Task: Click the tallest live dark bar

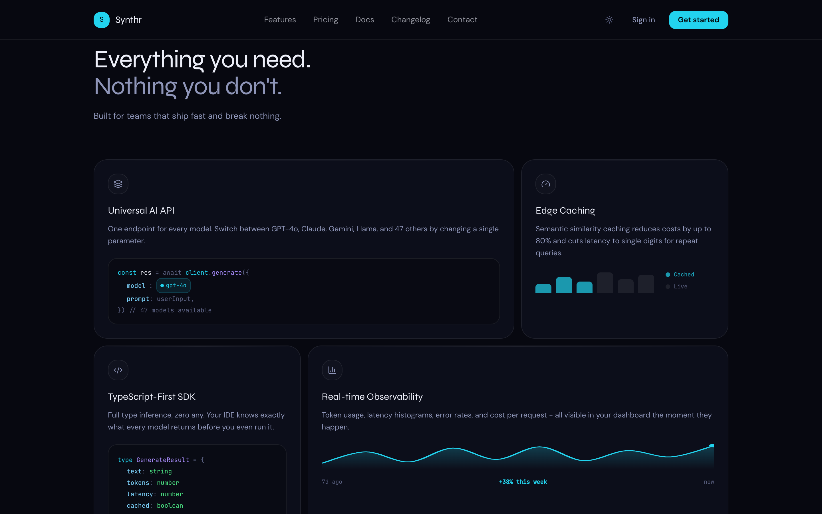Action: (x=605, y=282)
